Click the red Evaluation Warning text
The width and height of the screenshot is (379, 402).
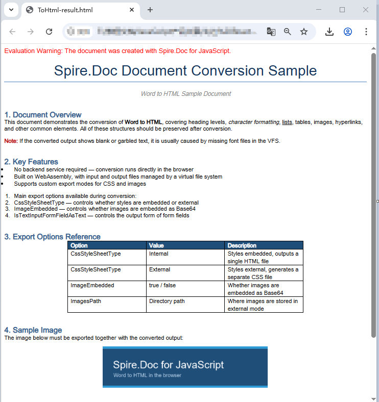[x=117, y=51]
